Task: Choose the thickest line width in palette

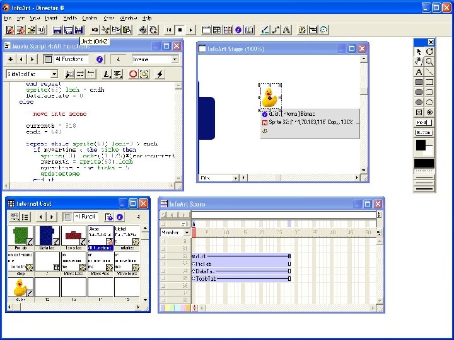Action: 424,189
